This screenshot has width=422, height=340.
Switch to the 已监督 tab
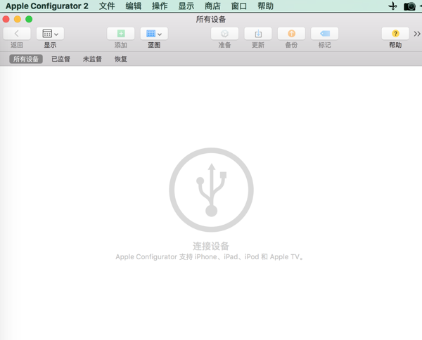[x=60, y=59]
